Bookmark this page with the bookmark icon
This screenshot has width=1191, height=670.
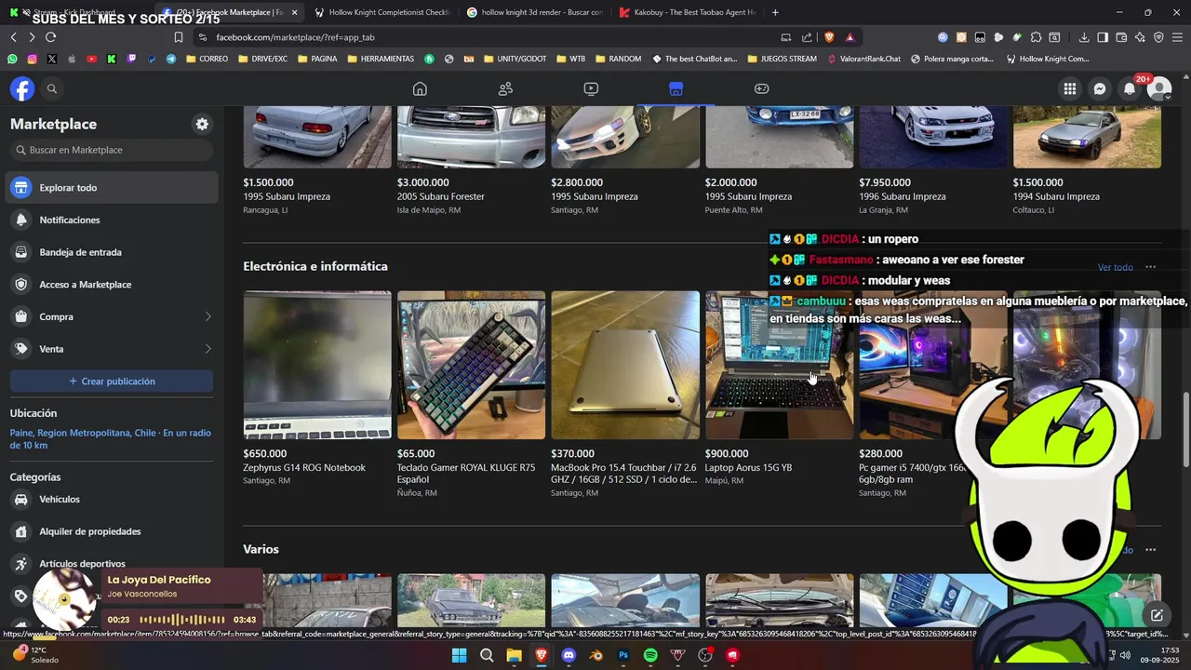tap(179, 37)
